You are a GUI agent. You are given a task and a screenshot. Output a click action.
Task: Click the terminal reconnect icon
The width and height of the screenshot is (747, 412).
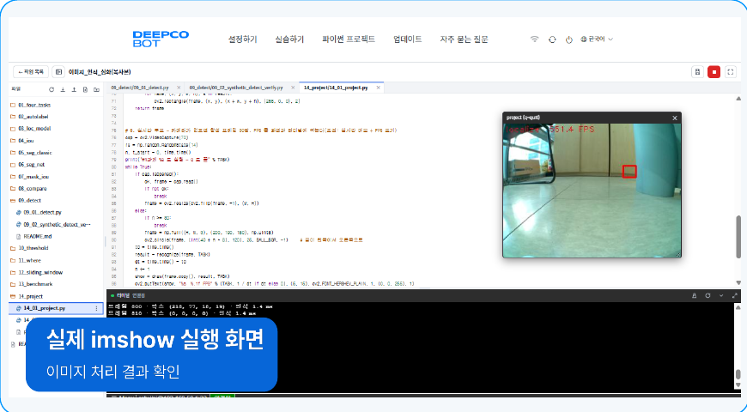pos(708,296)
